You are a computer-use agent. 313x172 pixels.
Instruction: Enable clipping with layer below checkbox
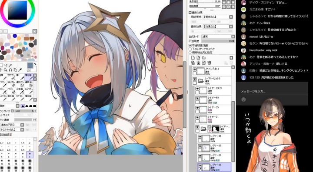point(190,49)
